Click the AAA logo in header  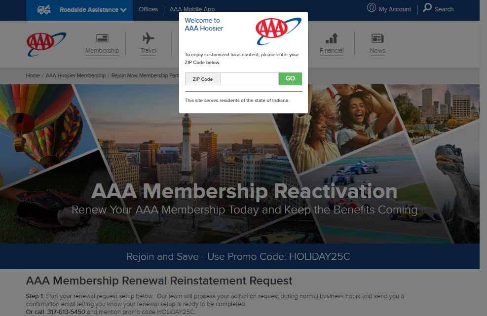coord(46,44)
